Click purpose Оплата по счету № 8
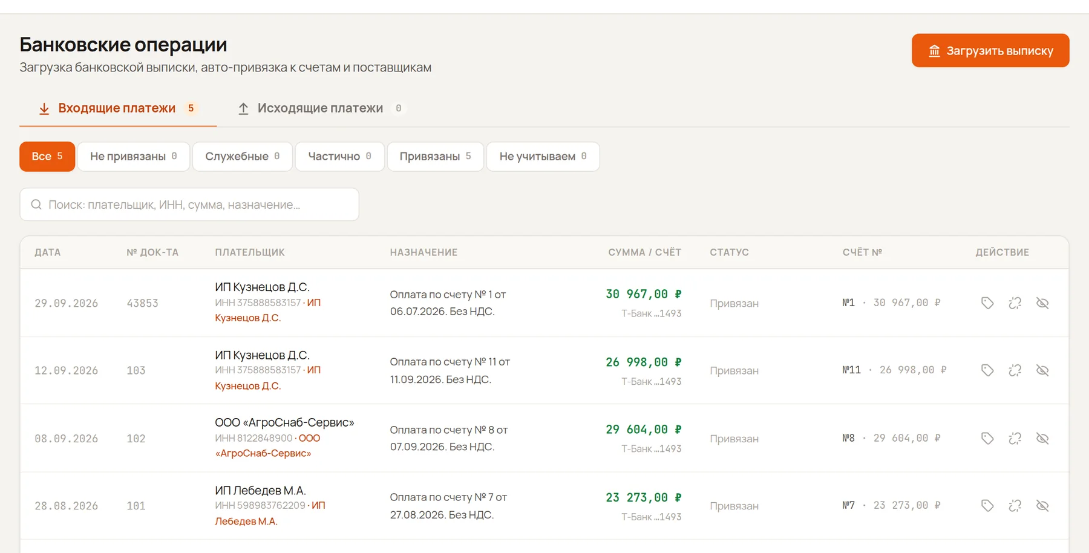Image resolution: width=1089 pixels, height=553 pixels. tap(449, 438)
